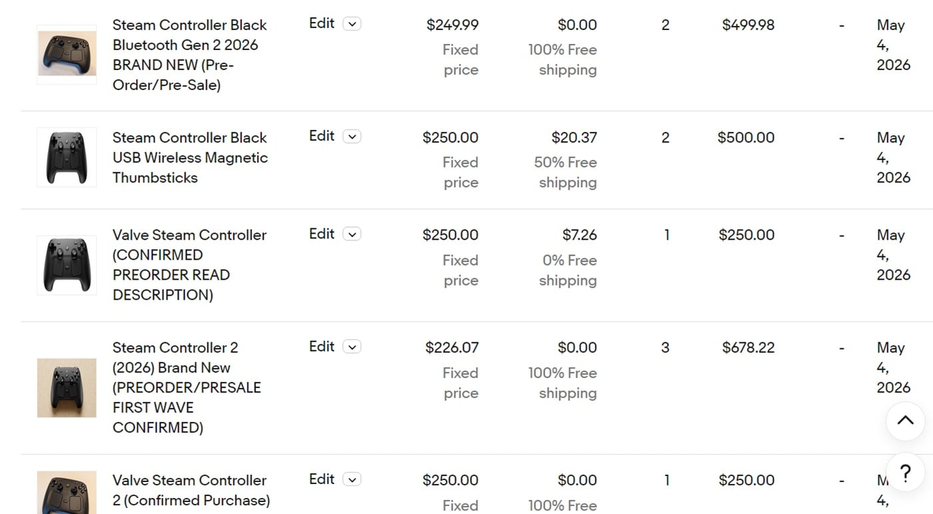
Task: Click Edit for Valve Steam Controller CONFIRMED PREORDER
Action: point(322,234)
